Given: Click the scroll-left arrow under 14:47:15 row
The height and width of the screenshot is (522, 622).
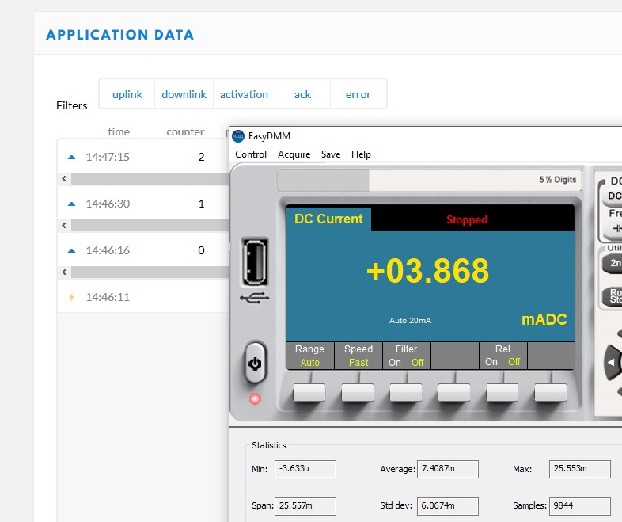Looking at the screenshot, I should point(64,179).
